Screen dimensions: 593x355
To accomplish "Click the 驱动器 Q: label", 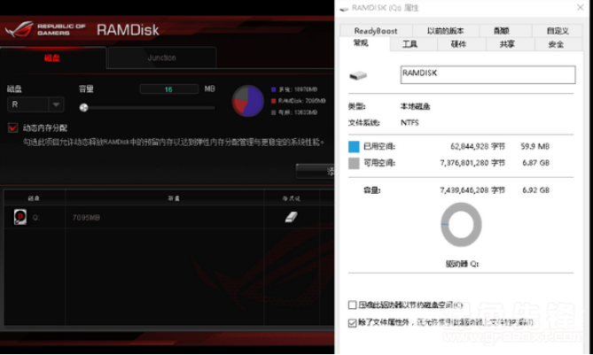I will 462,264.
